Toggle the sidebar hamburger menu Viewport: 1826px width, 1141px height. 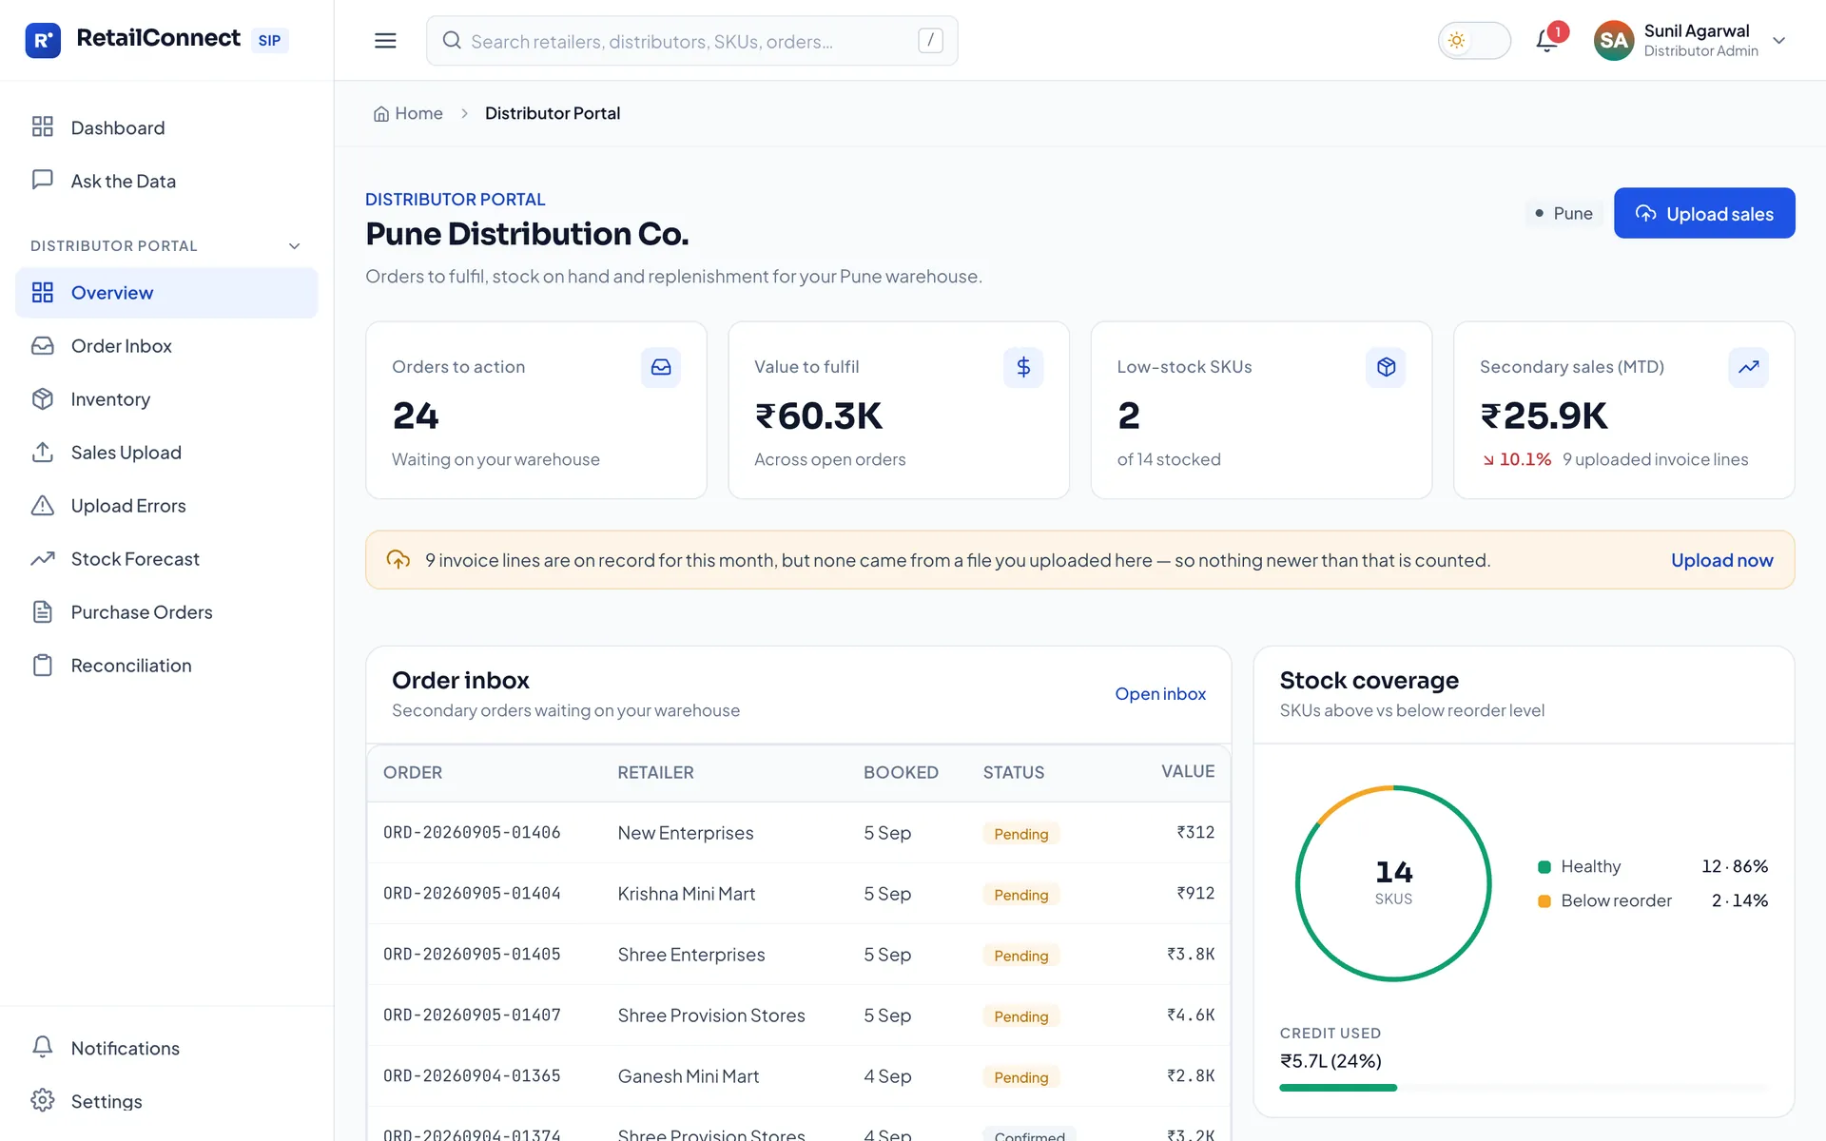coord(385,40)
